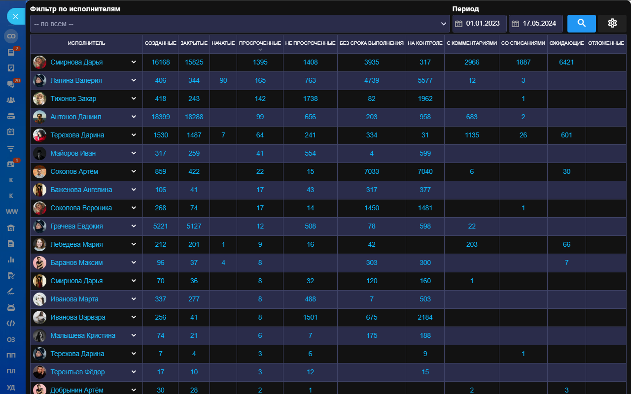The width and height of the screenshot is (631, 394).
Task: Click the sidebar calendar icon
Action: [x=11, y=132]
